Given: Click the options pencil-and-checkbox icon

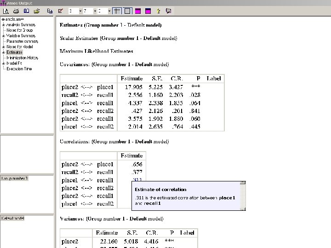Looking at the screenshot, I should coord(60,11).
